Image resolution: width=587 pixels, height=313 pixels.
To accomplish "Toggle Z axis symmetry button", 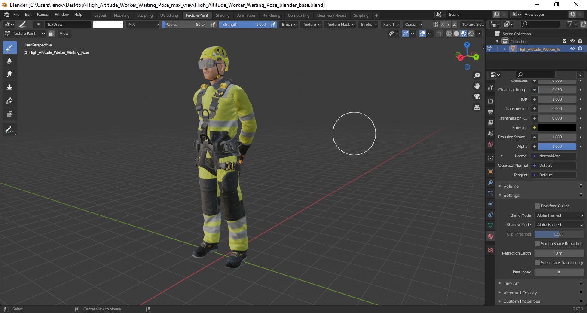I will tap(454, 25).
